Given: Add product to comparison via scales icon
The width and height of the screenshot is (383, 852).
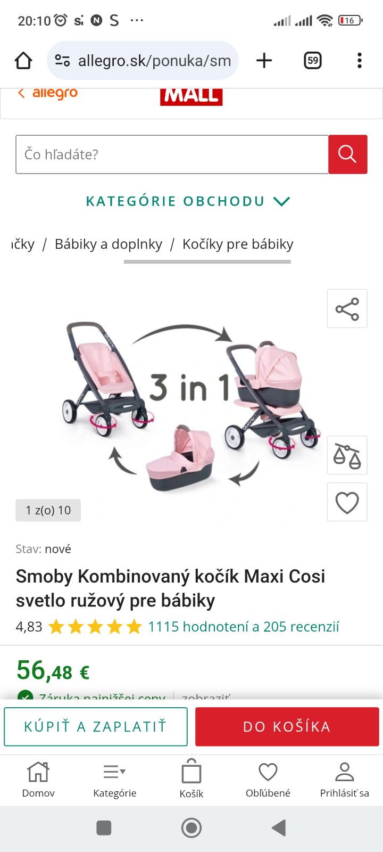Looking at the screenshot, I should 347,455.
